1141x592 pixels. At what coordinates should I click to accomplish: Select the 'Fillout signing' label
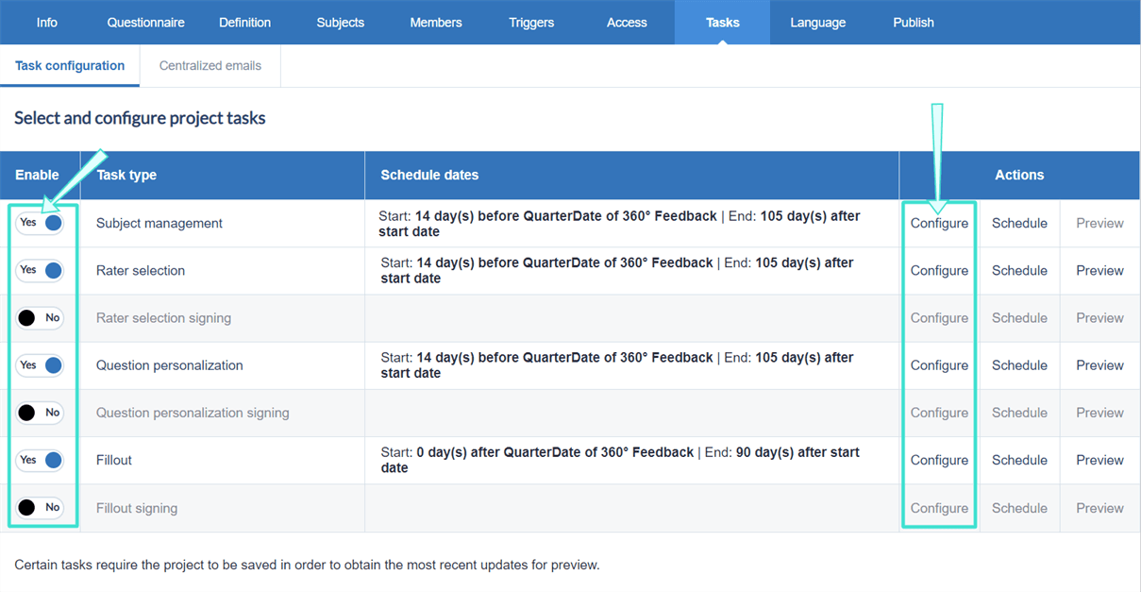tap(137, 508)
